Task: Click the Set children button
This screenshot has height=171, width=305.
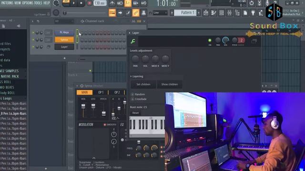Action: tap(143, 85)
